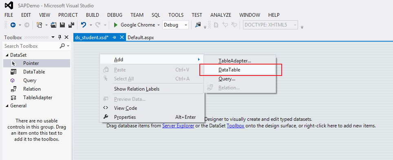Viewport: 393px width, 160px height.
Task: Choose Show Relation Labels in context menu
Action: pyautogui.click(x=152, y=89)
